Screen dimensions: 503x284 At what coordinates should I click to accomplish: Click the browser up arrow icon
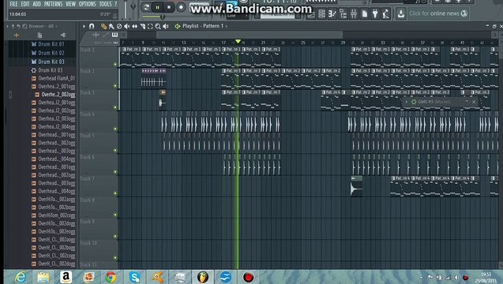(x=13, y=26)
